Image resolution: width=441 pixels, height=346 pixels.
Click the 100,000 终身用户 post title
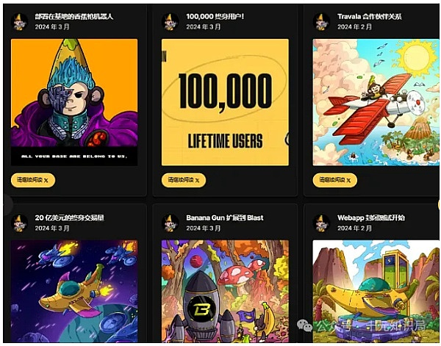pos(215,17)
